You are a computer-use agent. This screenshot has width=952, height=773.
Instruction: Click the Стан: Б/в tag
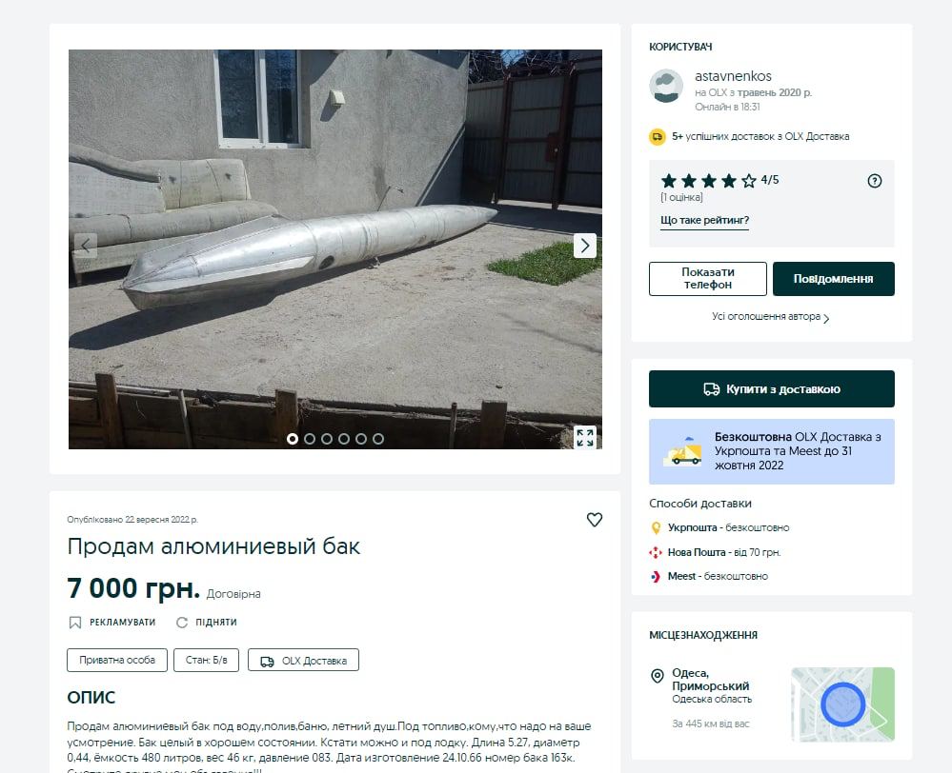(206, 661)
